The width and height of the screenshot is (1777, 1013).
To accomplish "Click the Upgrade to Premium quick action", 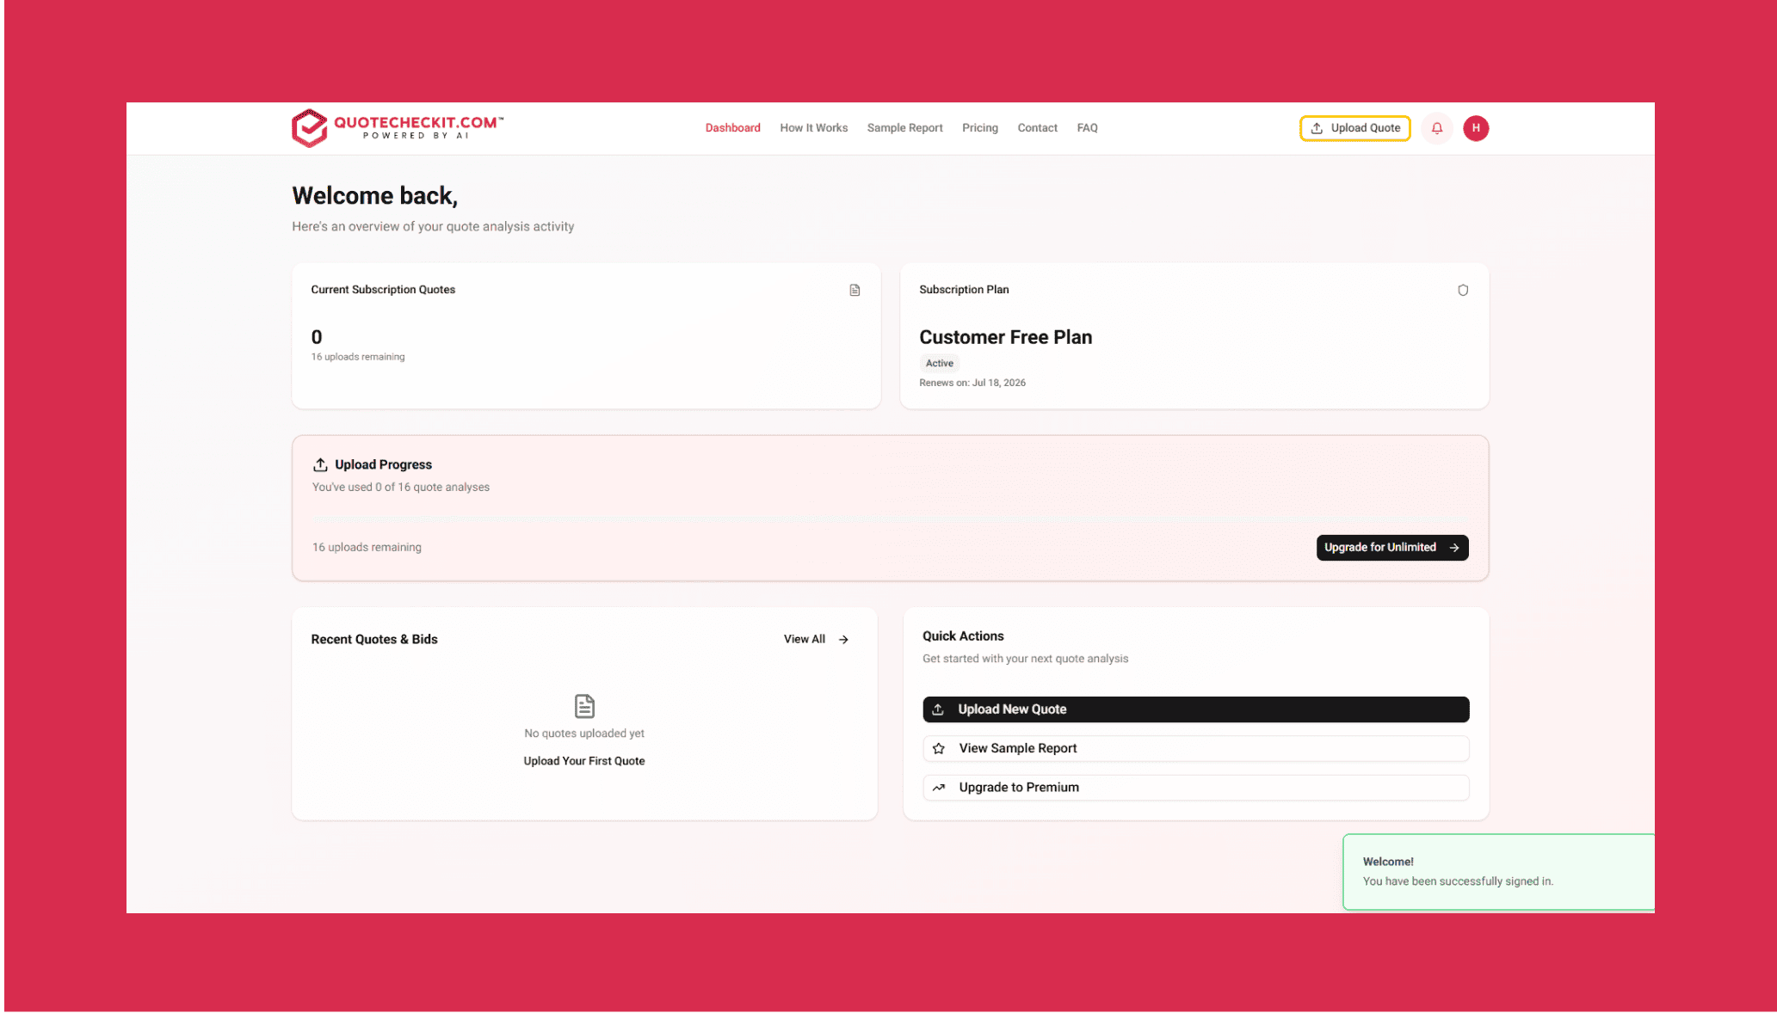I will click(x=1196, y=788).
